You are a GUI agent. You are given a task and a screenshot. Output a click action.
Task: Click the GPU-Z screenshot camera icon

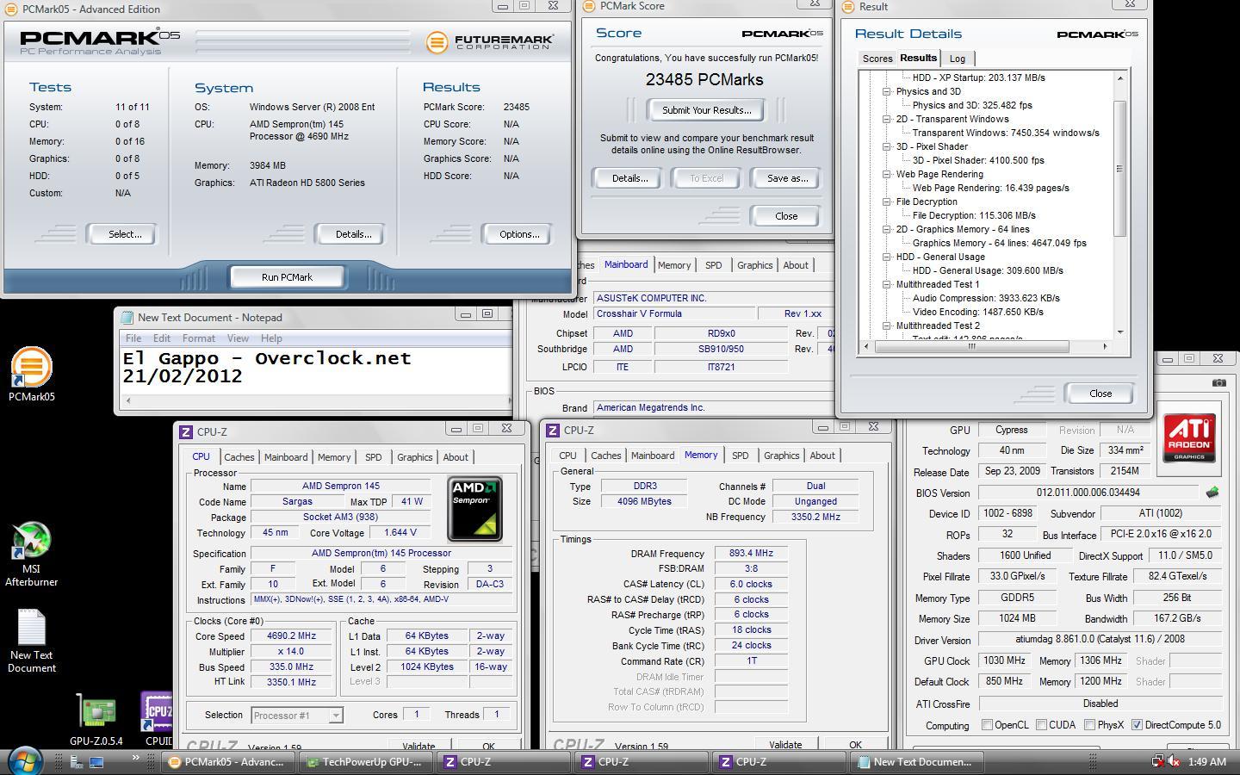(x=1219, y=382)
